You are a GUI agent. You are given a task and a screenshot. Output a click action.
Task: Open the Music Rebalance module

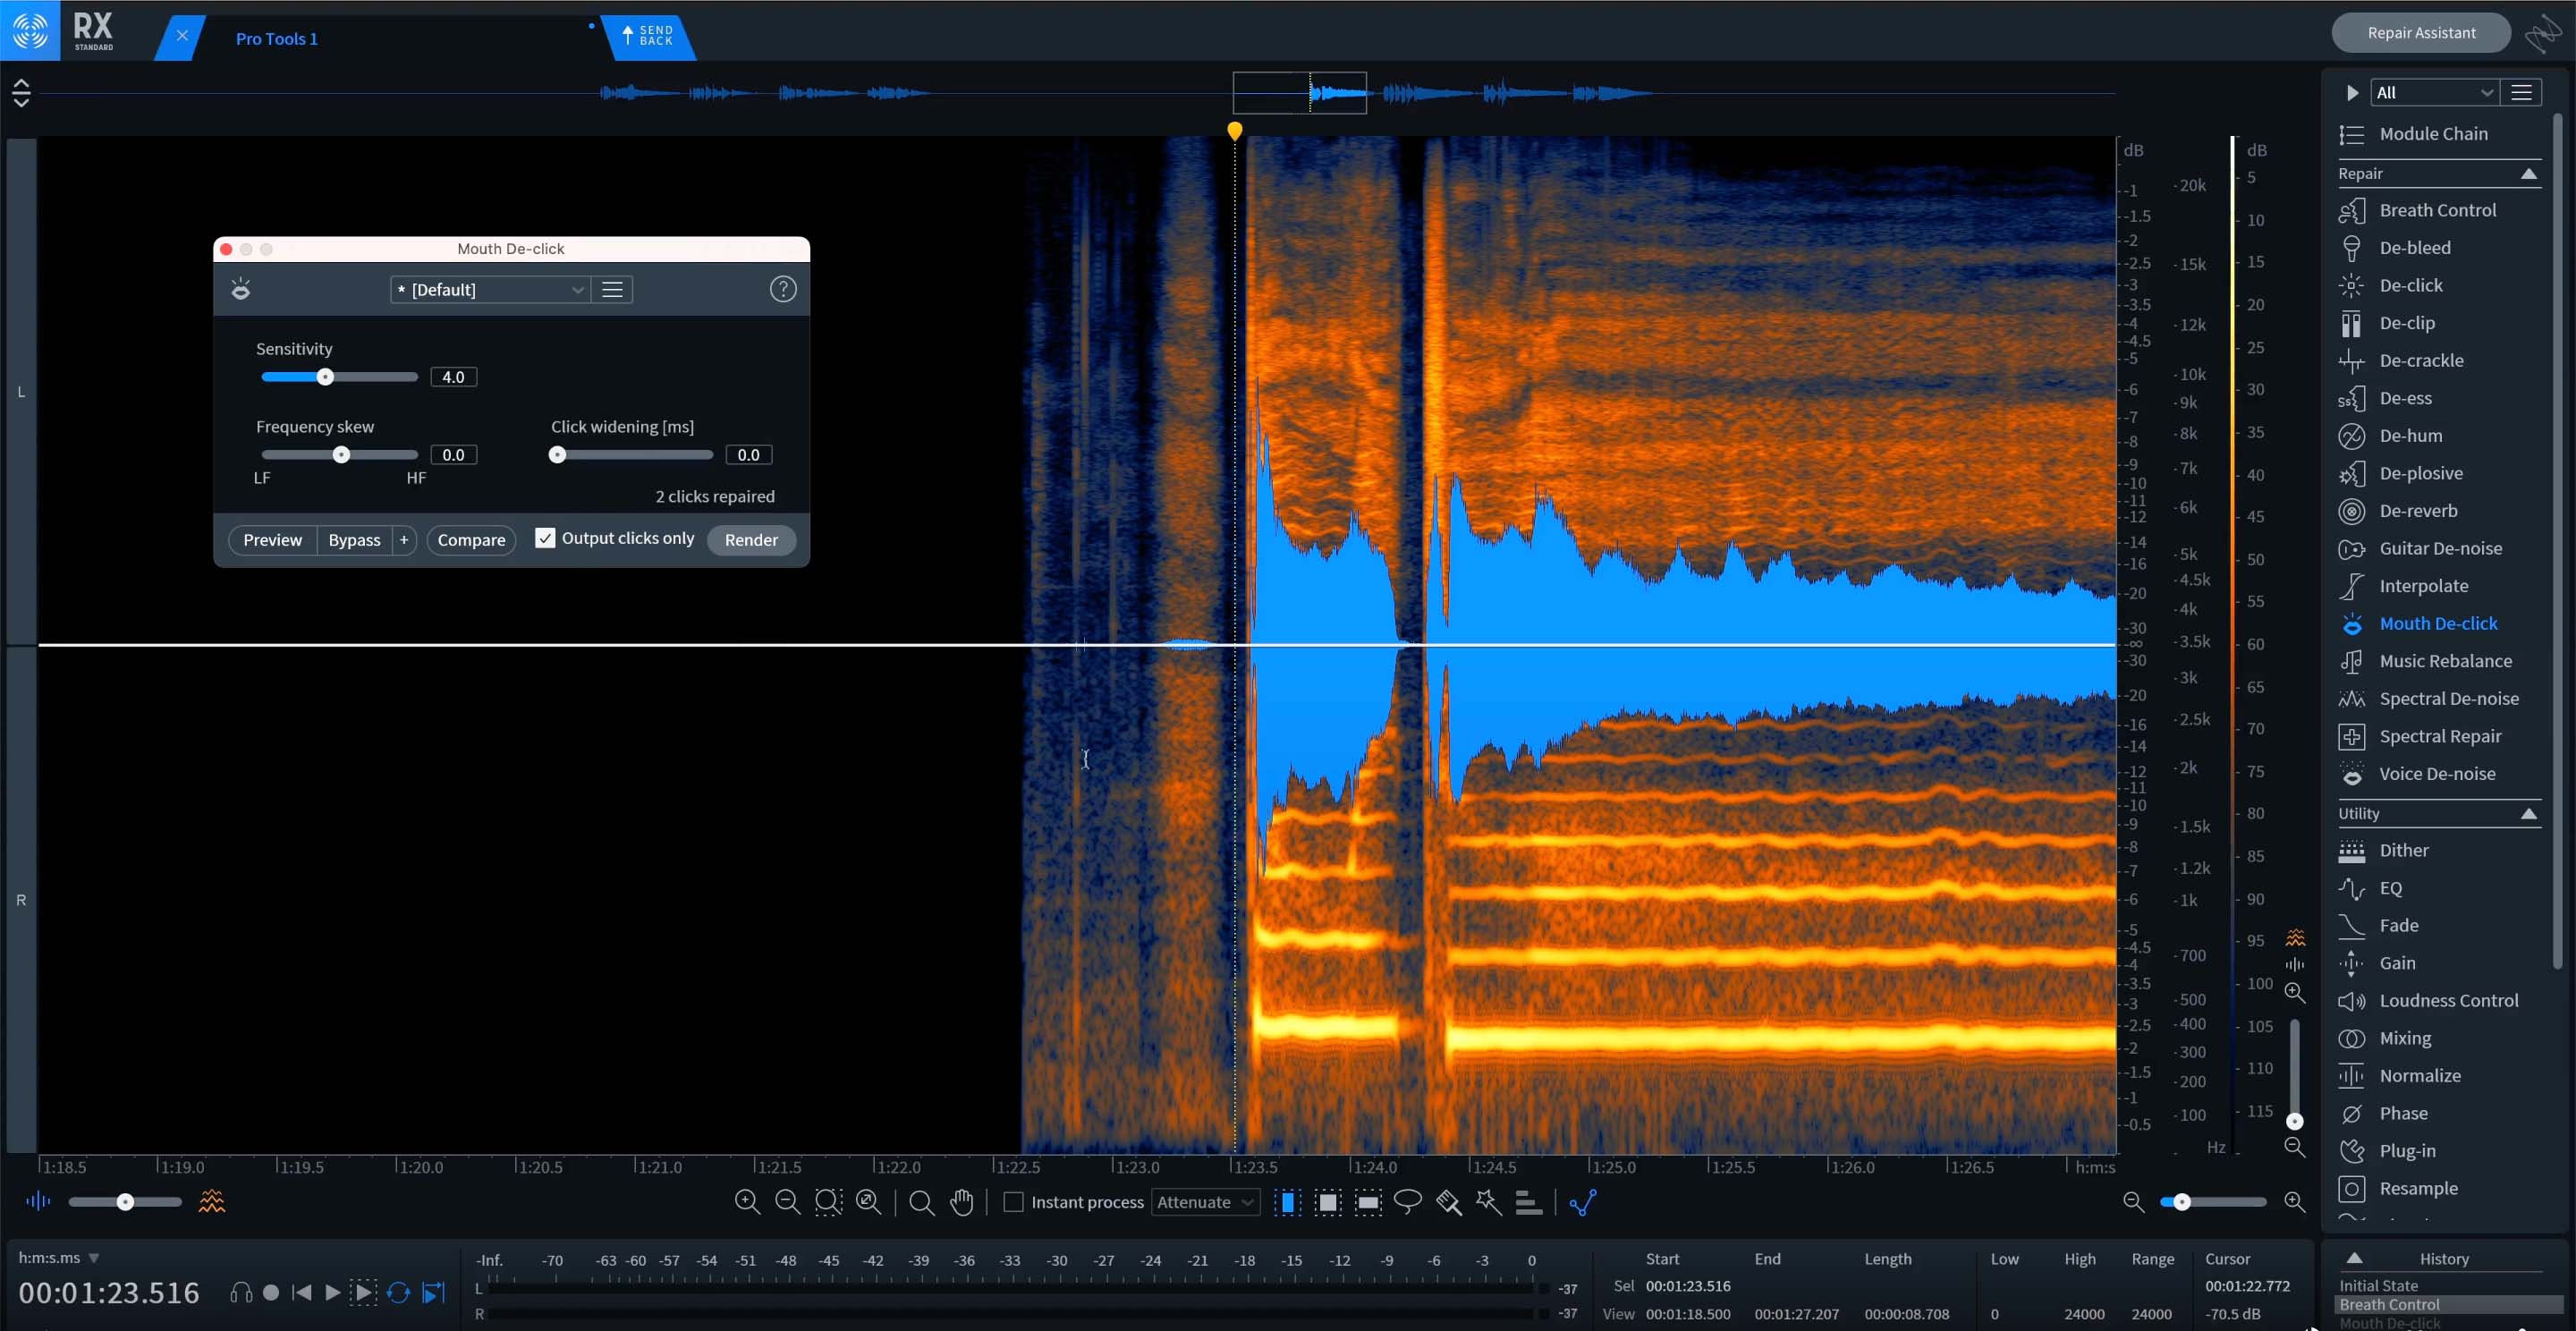click(x=2445, y=661)
